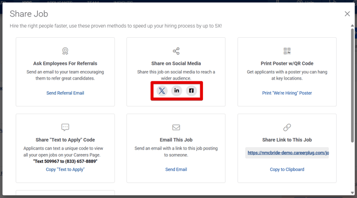
Task: Select the Ask Employees For Referrals heading
Action: (65, 64)
